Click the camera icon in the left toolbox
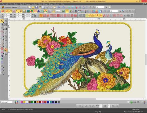Viewport: 147px width, 113px height. click(x=6, y=29)
